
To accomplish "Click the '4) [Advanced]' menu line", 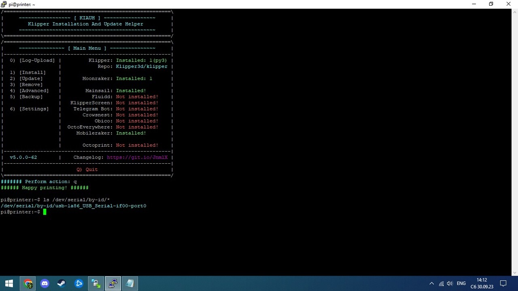I will pos(29,91).
